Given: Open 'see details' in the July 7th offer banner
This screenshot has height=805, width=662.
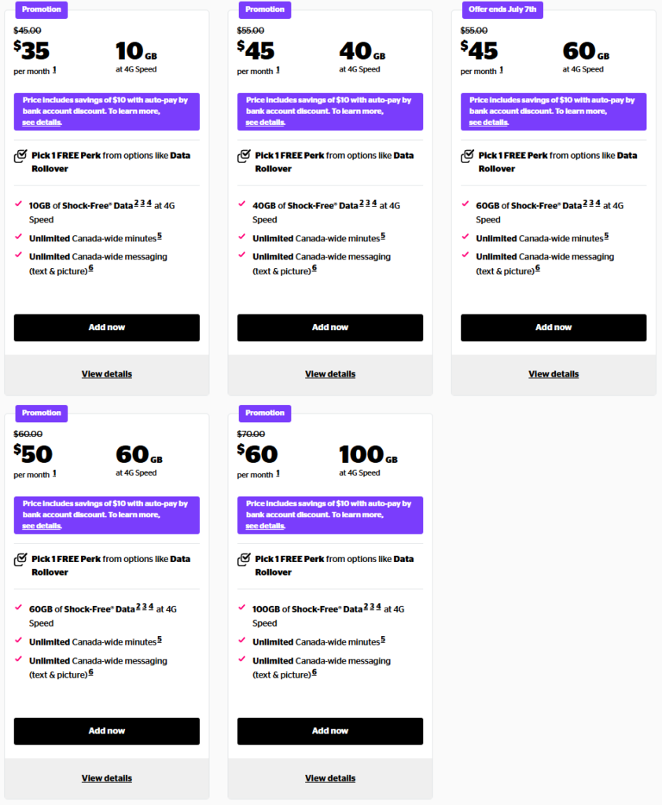Looking at the screenshot, I should (x=488, y=123).
